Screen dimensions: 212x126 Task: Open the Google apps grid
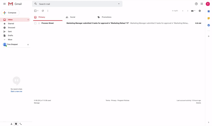coord(202,4)
